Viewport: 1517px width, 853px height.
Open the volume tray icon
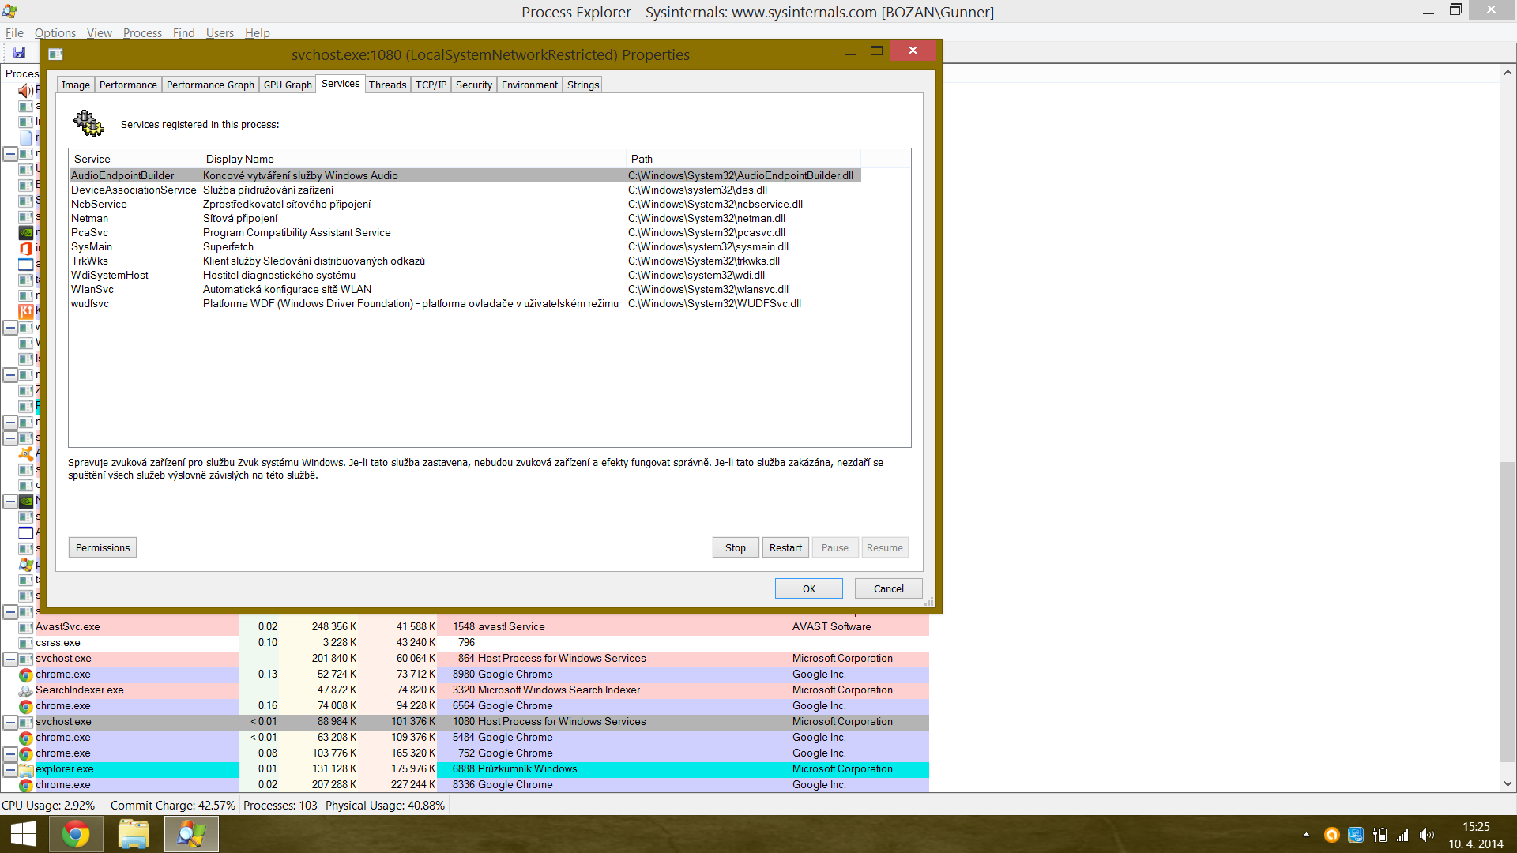1427,835
